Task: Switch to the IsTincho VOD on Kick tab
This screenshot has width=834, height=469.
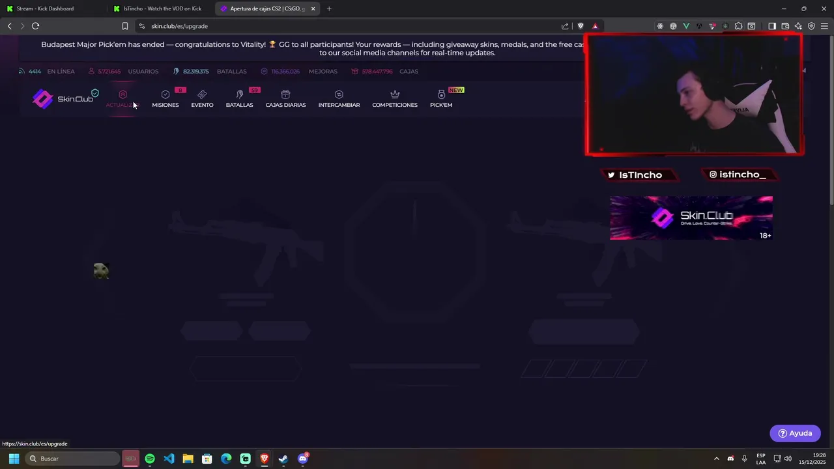Action: tap(160, 8)
